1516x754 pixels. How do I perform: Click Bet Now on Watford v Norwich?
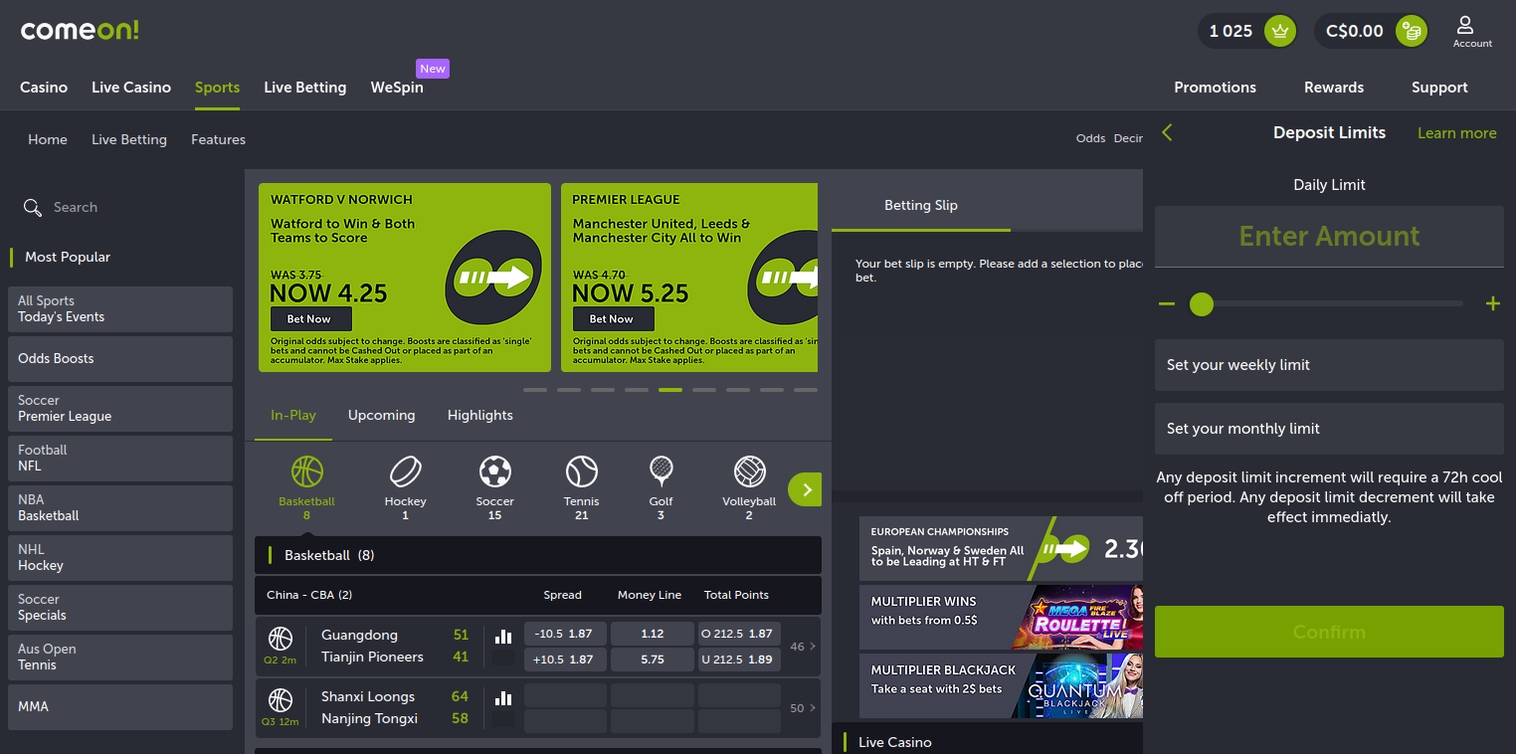click(309, 319)
